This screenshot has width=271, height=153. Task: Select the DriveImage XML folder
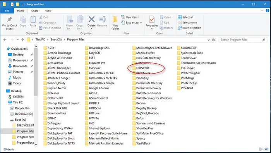pyautogui.click(x=99, y=48)
